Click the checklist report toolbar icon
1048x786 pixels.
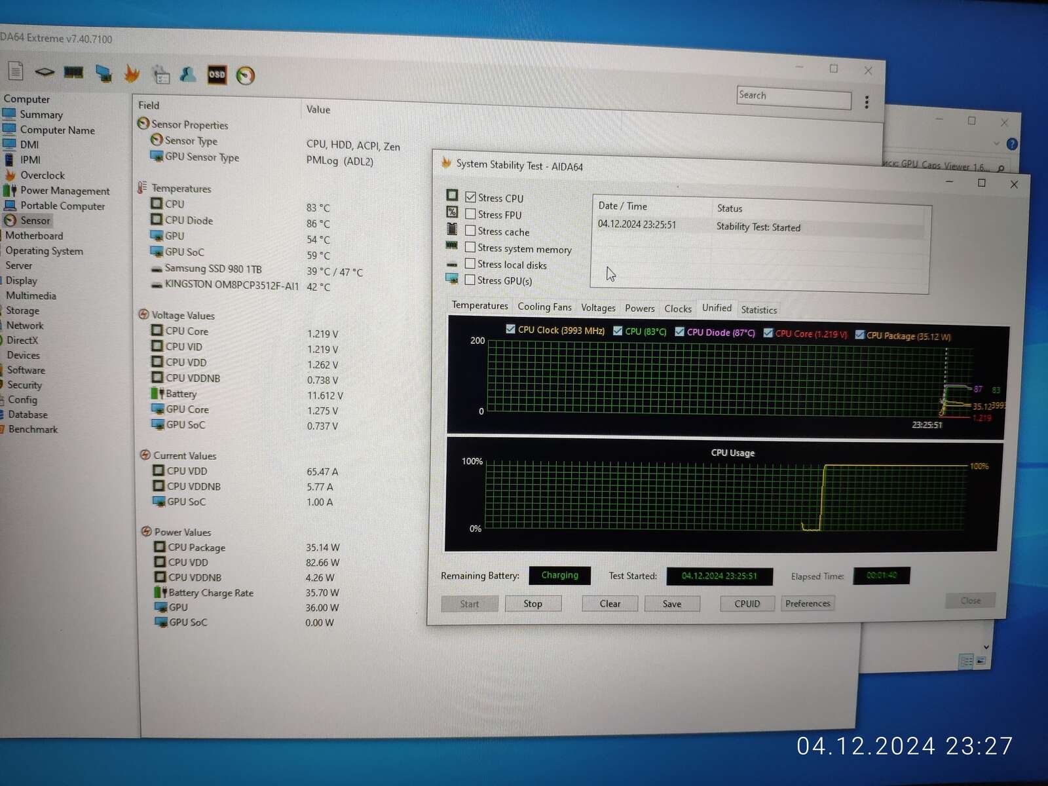[160, 74]
